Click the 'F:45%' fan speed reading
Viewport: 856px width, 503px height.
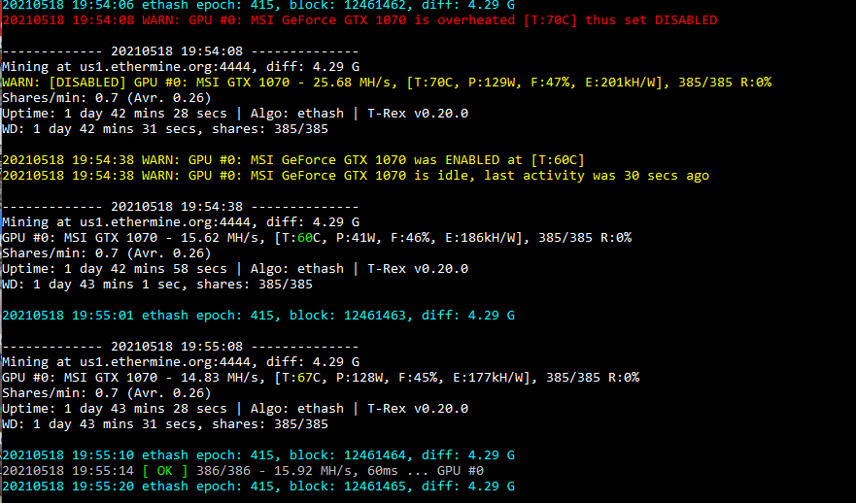pyautogui.click(x=418, y=378)
